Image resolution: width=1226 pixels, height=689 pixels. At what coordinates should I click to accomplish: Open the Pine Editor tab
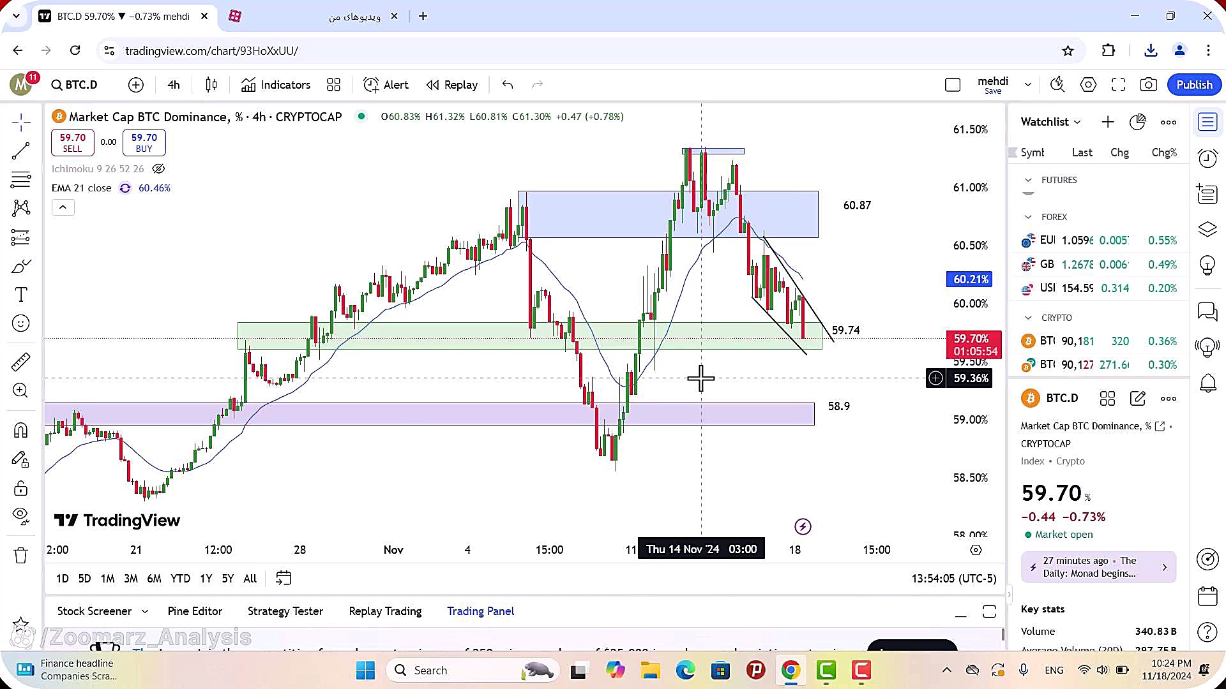click(195, 611)
